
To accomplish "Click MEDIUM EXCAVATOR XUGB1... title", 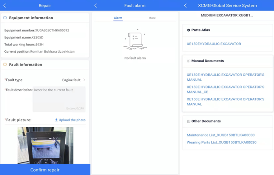I will [227, 15].
